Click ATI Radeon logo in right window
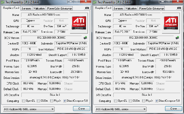The height and width of the screenshot is (114, 184). (x=171, y=23)
